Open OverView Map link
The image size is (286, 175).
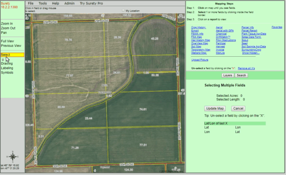point(199,43)
